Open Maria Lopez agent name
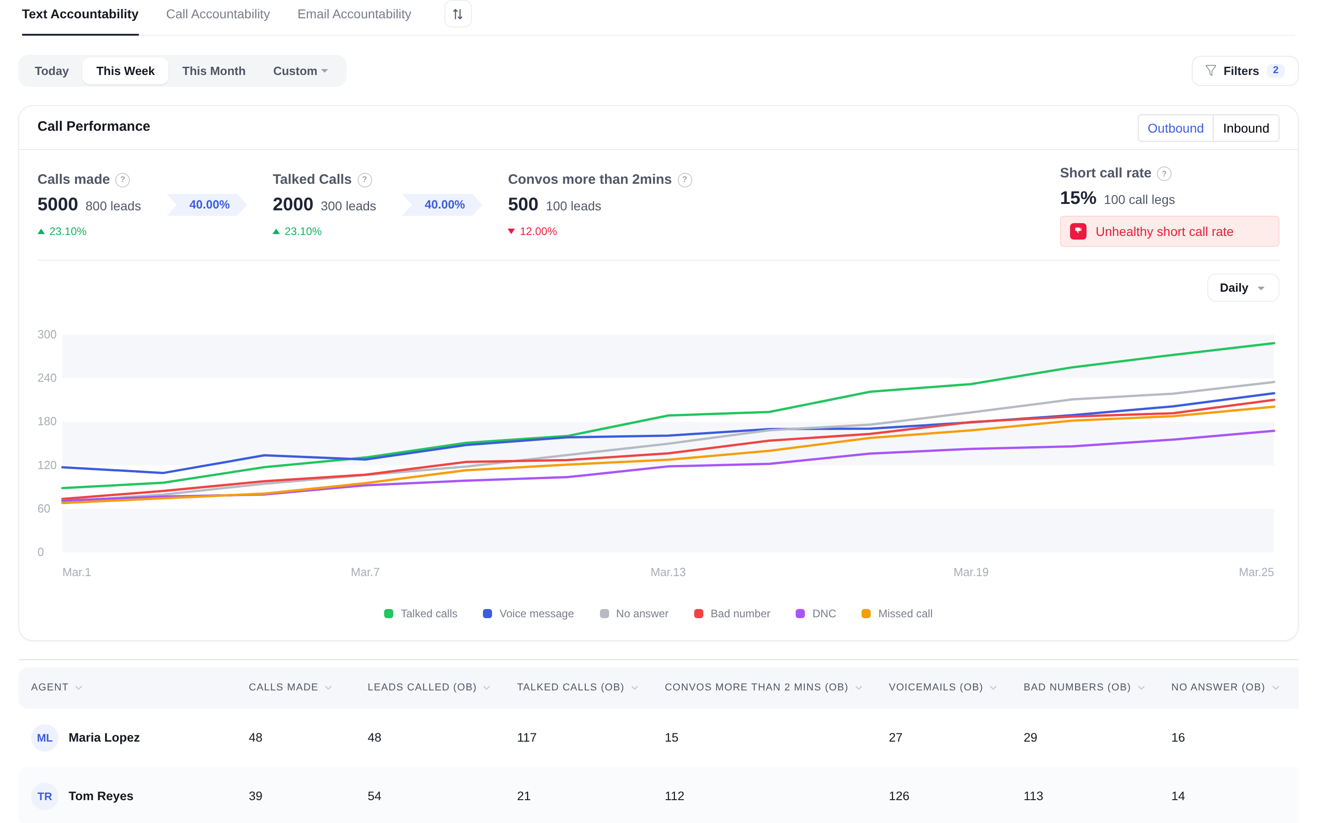 [x=104, y=737]
